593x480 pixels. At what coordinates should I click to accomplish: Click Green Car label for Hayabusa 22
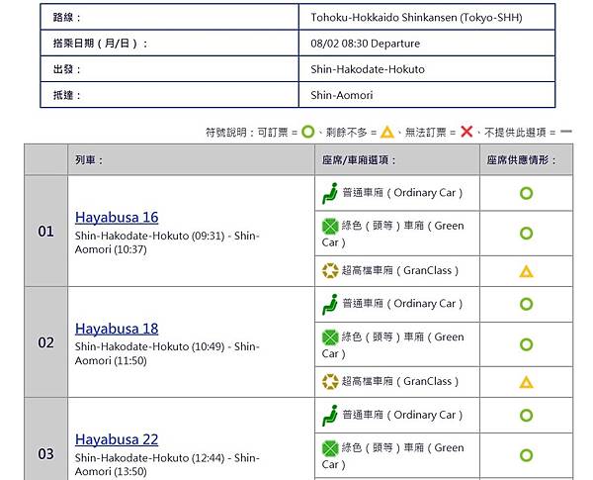click(x=392, y=456)
